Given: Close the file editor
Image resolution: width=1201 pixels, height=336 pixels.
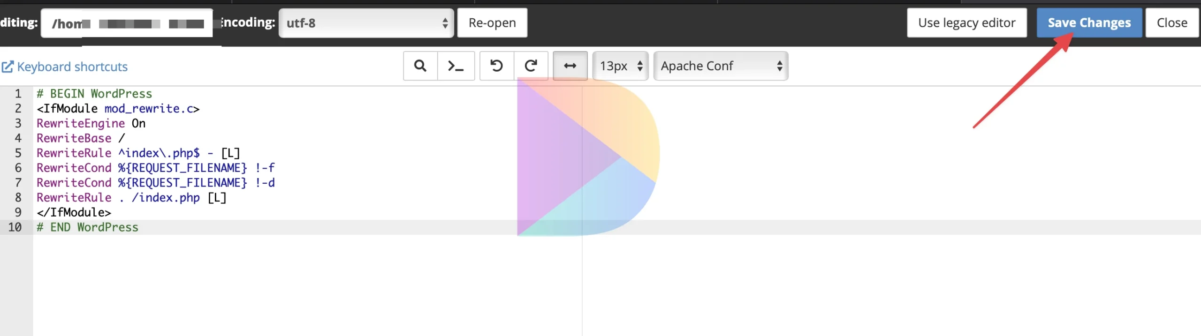Looking at the screenshot, I should pyautogui.click(x=1172, y=23).
